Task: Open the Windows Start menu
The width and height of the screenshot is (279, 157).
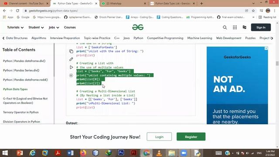Action: coord(5,153)
